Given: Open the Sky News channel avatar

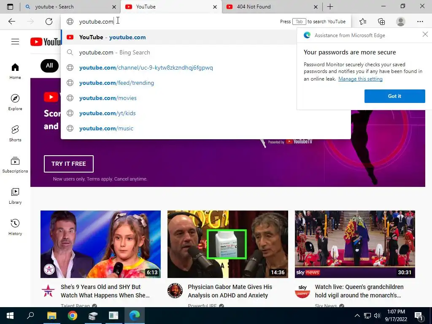Looking at the screenshot, I should coord(302,291).
